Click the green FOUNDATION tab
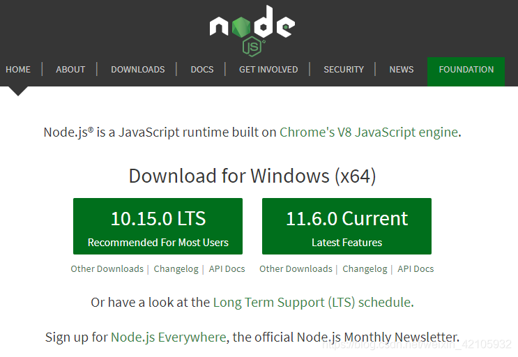Image resolution: width=518 pixels, height=357 pixels. [x=466, y=72]
